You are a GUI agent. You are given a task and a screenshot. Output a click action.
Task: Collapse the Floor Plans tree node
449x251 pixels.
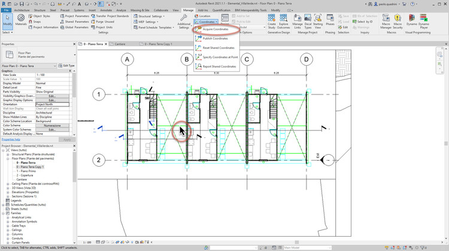tap(7, 158)
